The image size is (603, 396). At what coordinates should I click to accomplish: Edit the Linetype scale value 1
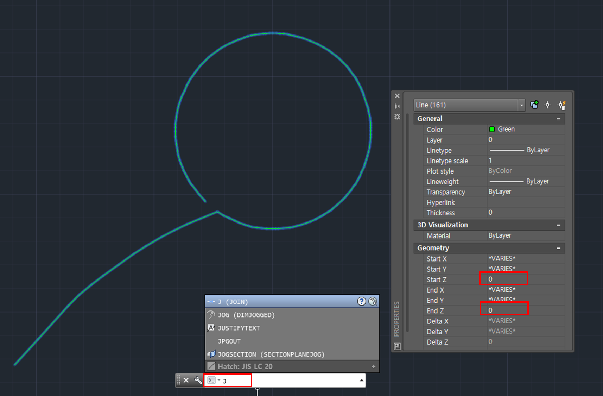[x=526, y=161]
